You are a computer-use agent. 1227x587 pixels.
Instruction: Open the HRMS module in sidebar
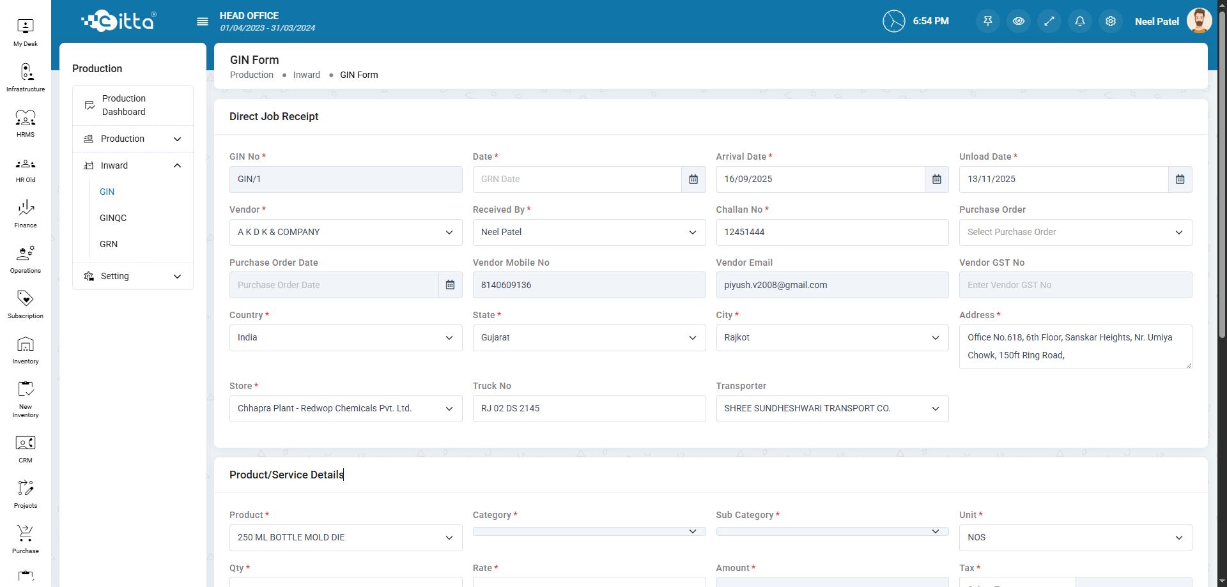[x=26, y=123]
